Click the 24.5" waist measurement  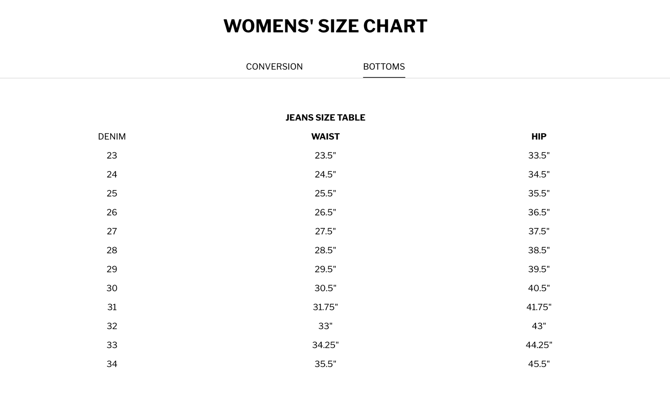click(325, 175)
